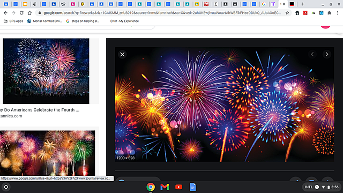Click the browser Forward arrow
The image size is (343, 193).
pos(13,13)
